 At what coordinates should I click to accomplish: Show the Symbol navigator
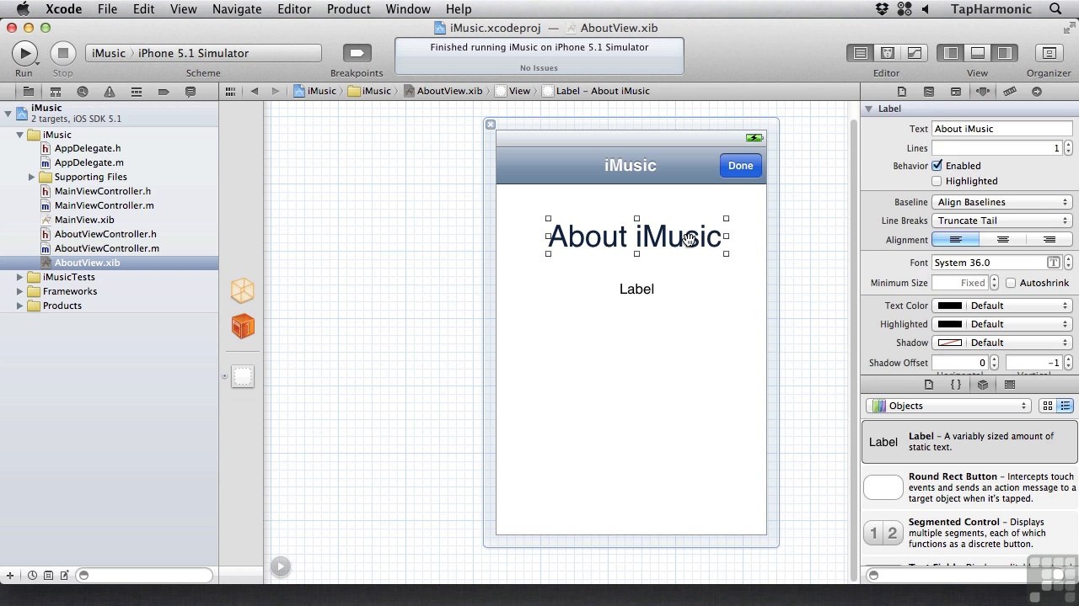56,91
